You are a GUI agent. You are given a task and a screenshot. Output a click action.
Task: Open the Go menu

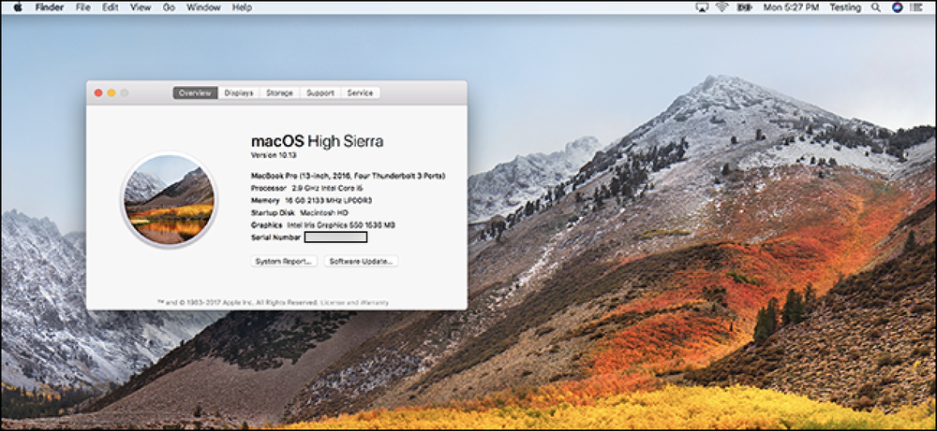click(169, 7)
